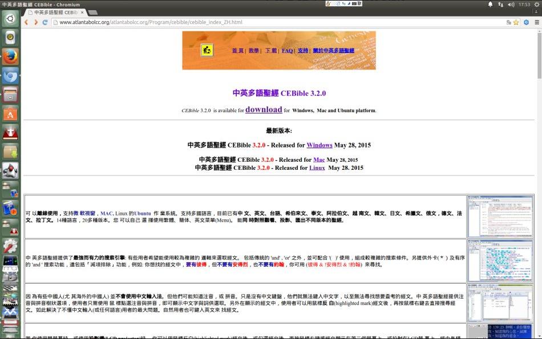
Task: Click the large download link
Action: pyautogui.click(x=264, y=109)
